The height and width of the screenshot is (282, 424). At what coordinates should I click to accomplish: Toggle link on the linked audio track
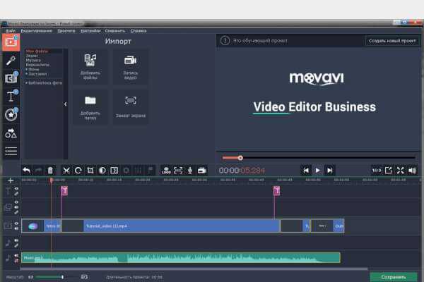coord(16,245)
